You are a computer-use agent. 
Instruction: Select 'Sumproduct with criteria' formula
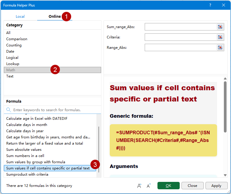coord(50,174)
